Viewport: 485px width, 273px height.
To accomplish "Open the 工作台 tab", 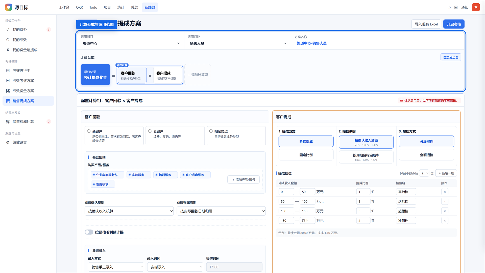I will point(64,7).
